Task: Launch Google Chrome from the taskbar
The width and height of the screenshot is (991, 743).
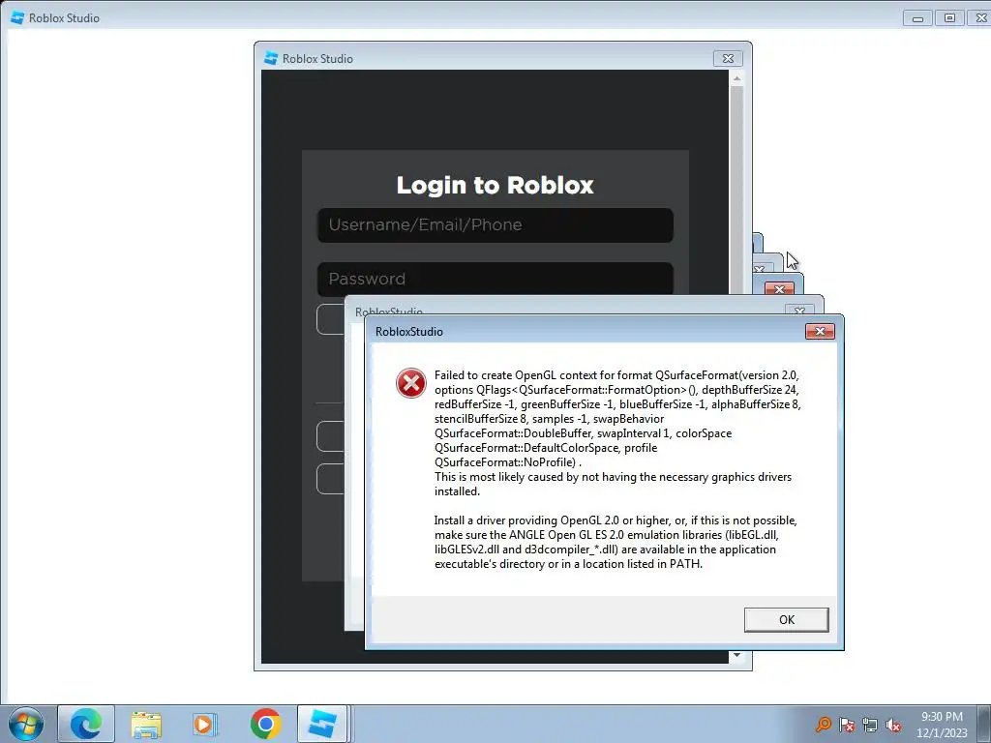Action: pyautogui.click(x=265, y=724)
